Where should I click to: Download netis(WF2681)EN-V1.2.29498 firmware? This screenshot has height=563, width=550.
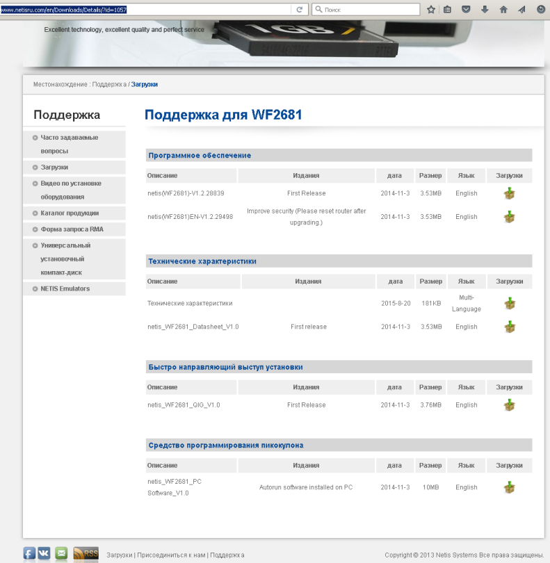pyautogui.click(x=510, y=216)
